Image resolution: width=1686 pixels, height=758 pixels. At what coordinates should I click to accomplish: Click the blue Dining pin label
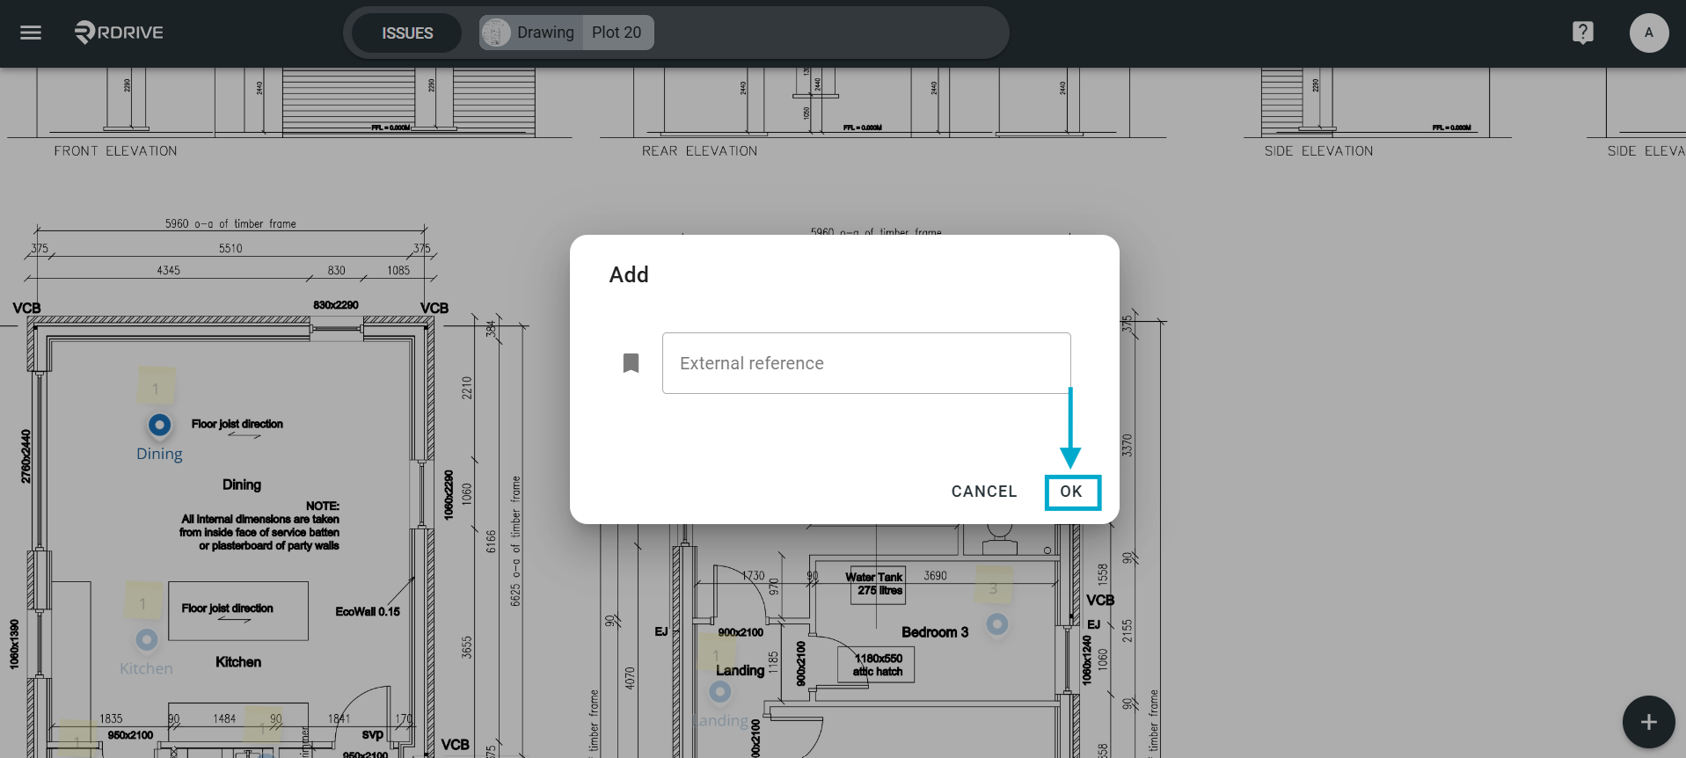point(159,454)
